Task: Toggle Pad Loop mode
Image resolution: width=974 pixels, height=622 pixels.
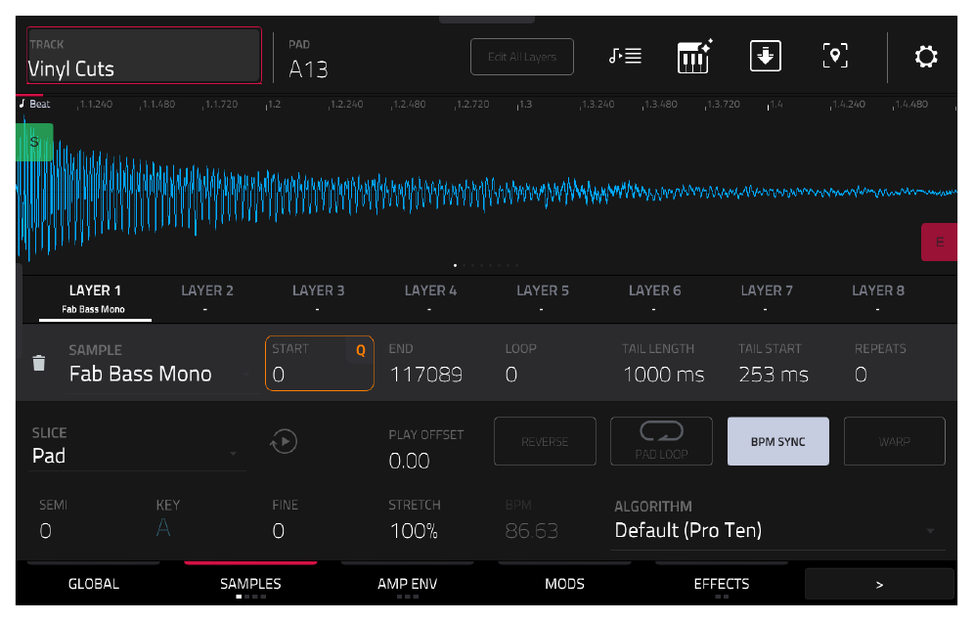Action: pyautogui.click(x=661, y=442)
